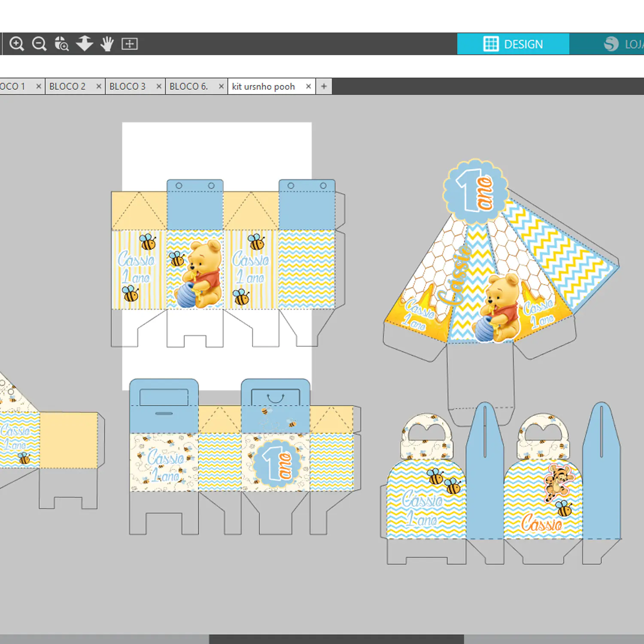This screenshot has width=644, height=644.
Task: Close the partially visible BLOCO 1 tab
Action: pyautogui.click(x=39, y=86)
